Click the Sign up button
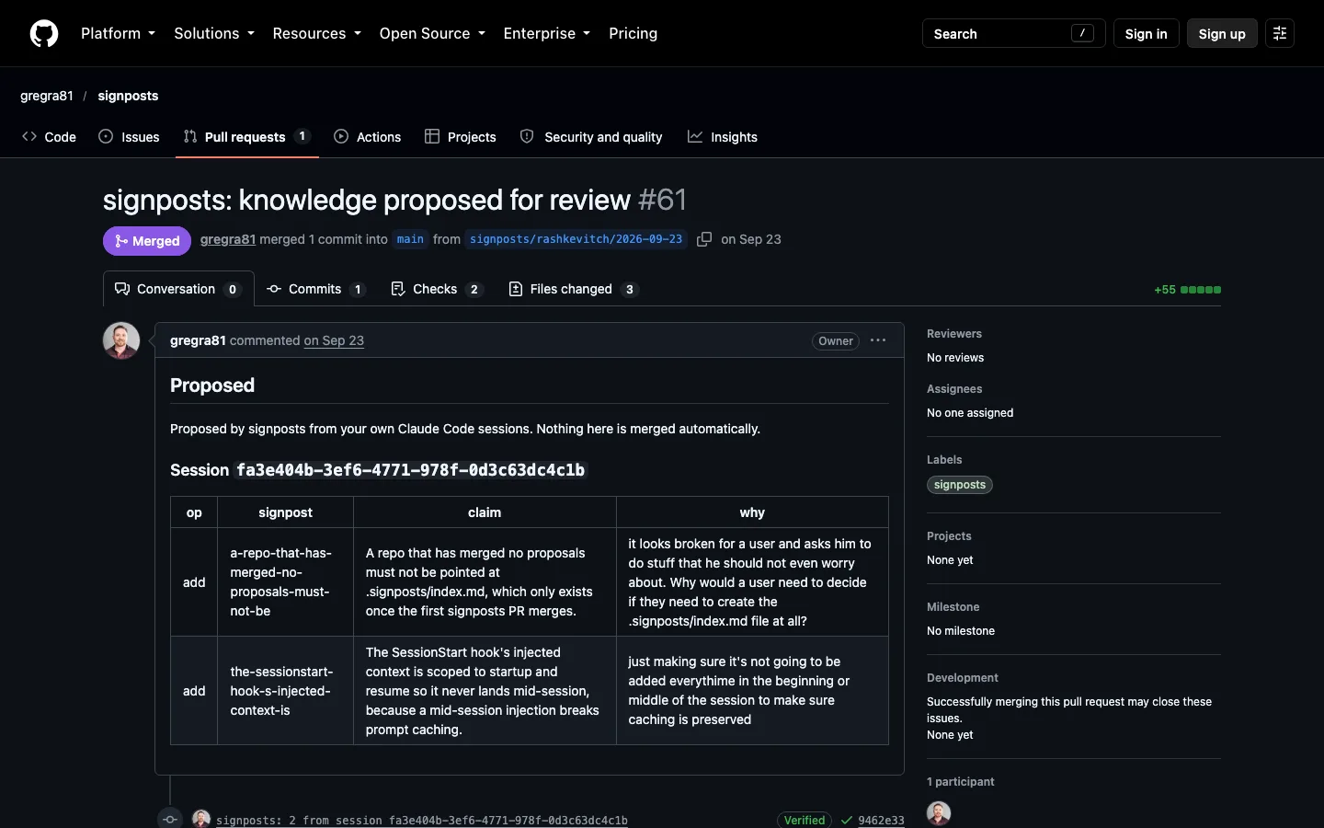This screenshot has height=828, width=1324. point(1222,33)
